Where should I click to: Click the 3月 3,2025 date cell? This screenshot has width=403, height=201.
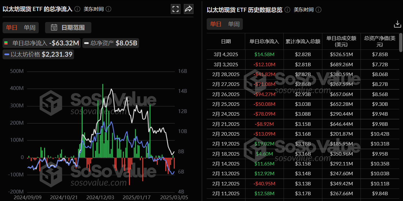coord(226,64)
